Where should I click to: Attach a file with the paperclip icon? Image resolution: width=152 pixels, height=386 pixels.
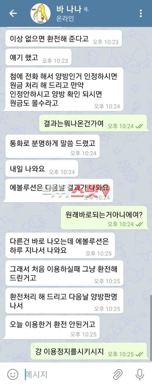coord(118,374)
